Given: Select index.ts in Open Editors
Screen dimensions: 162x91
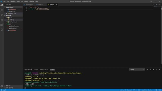Looking at the screenshot, I should (11, 11).
